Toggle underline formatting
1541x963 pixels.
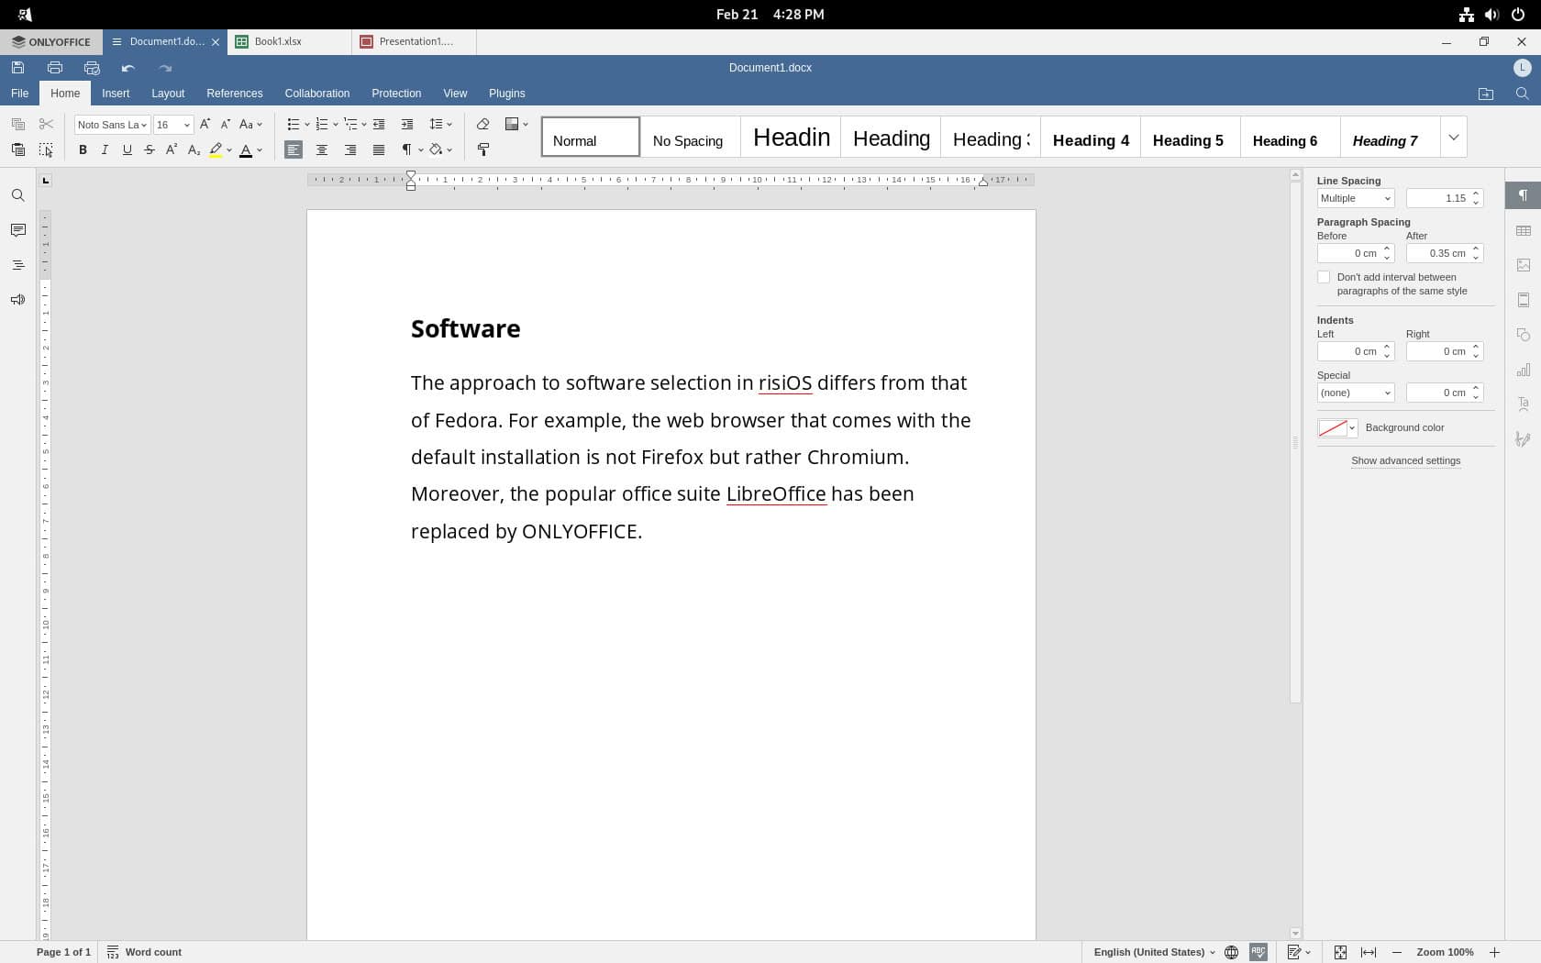tap(126, 150)
